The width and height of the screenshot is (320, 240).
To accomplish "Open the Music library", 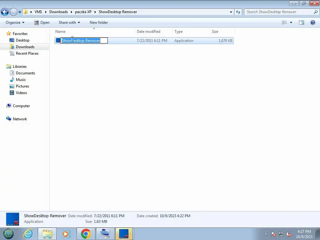I will click(x=21, y=80).
